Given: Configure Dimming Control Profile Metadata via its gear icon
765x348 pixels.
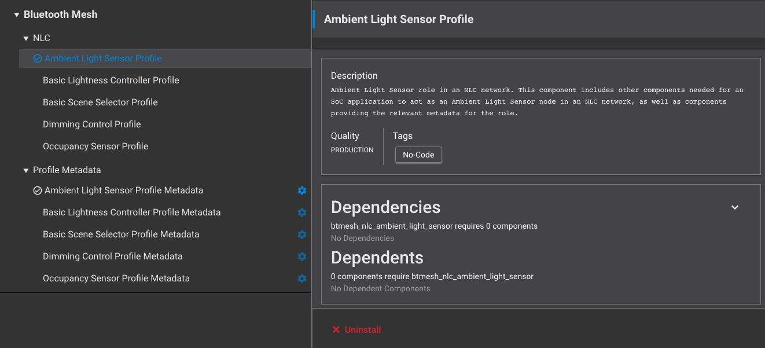Looking at the screenshot, I should (301, 257).
